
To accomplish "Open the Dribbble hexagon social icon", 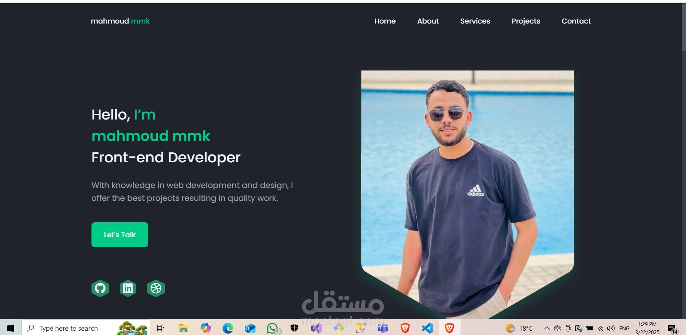I will (156, 288).
